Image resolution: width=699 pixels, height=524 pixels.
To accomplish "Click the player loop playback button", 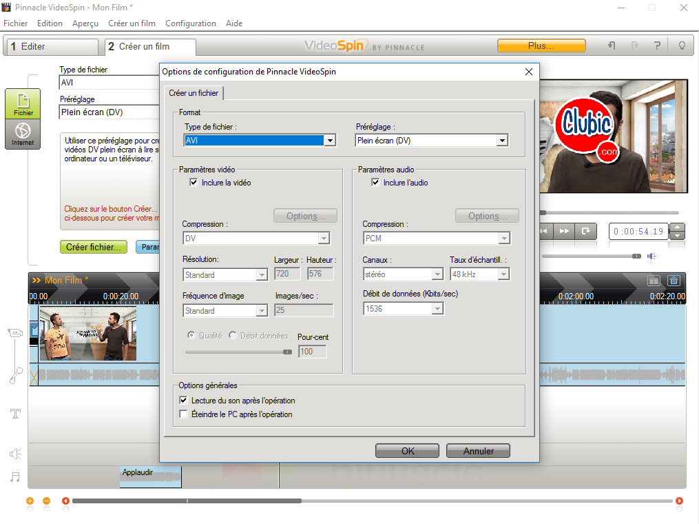I will click(x=586, y=231).
